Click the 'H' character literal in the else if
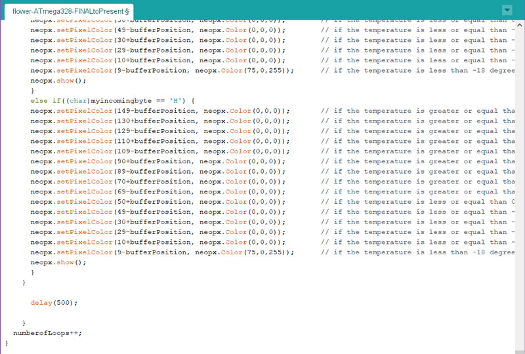The width and height of the screenshot is (525, 354). point(175,101)
